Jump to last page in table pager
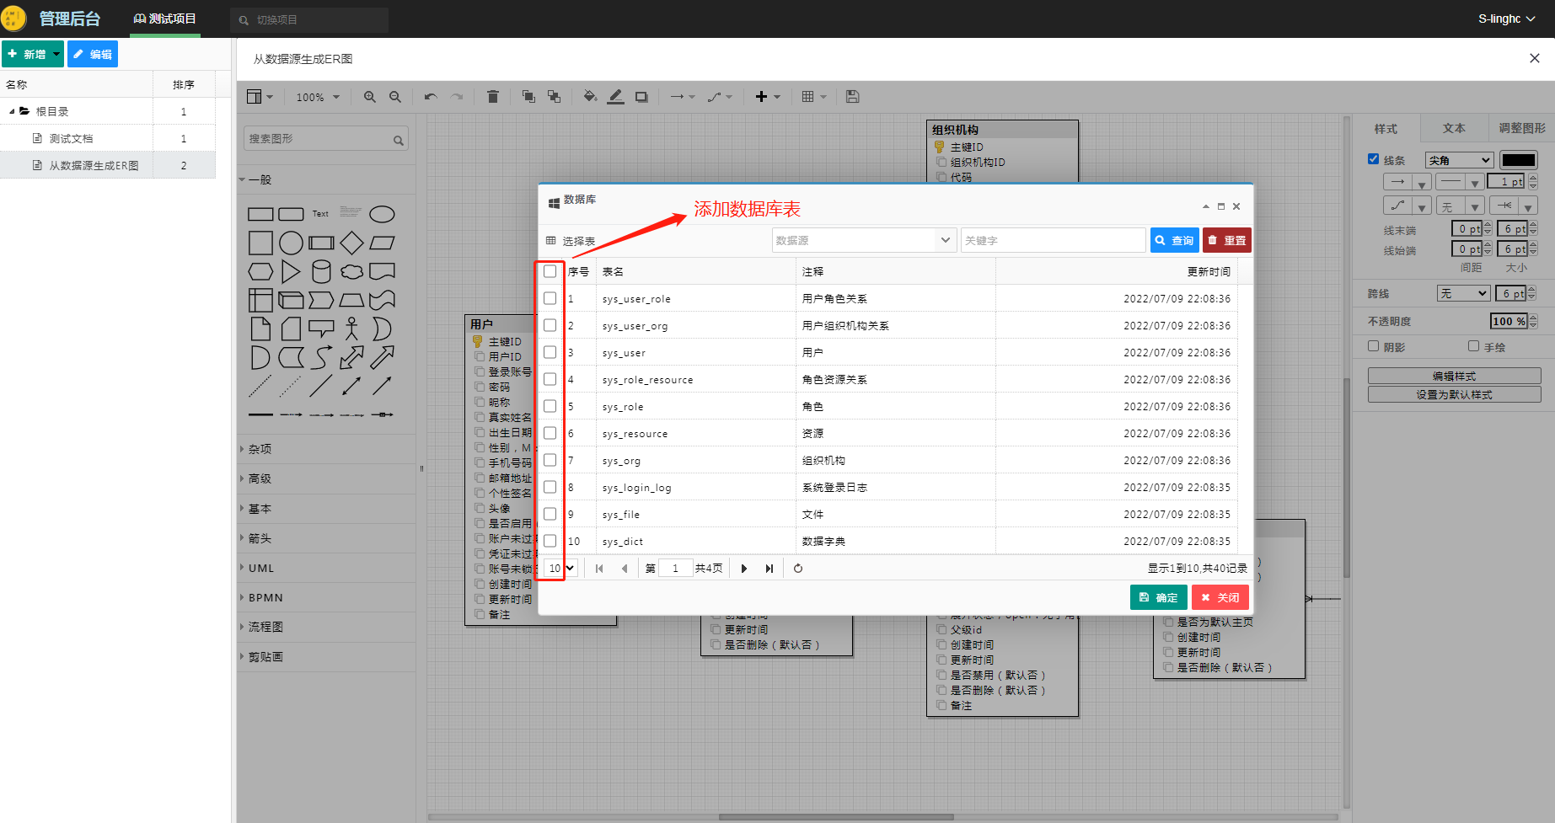 (x=769, y=569)
